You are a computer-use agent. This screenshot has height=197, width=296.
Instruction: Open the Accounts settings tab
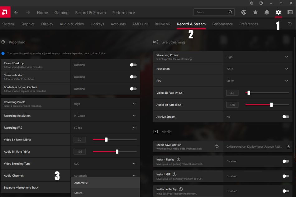tap(118, 24)
